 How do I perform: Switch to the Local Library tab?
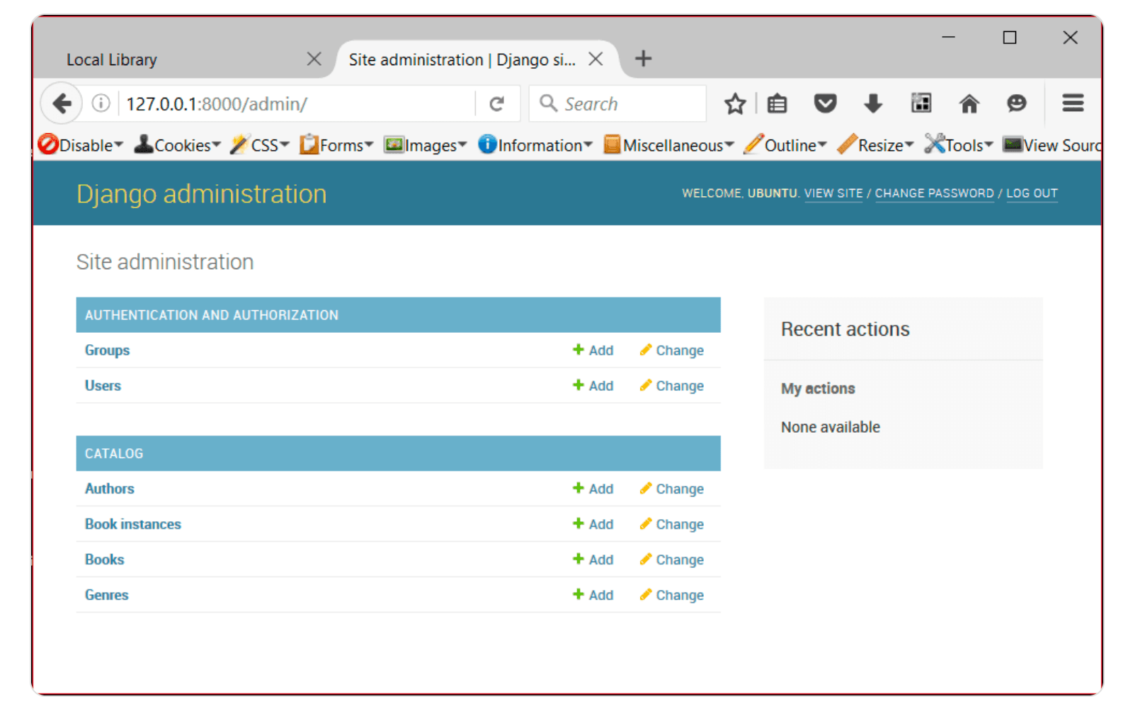111,59
